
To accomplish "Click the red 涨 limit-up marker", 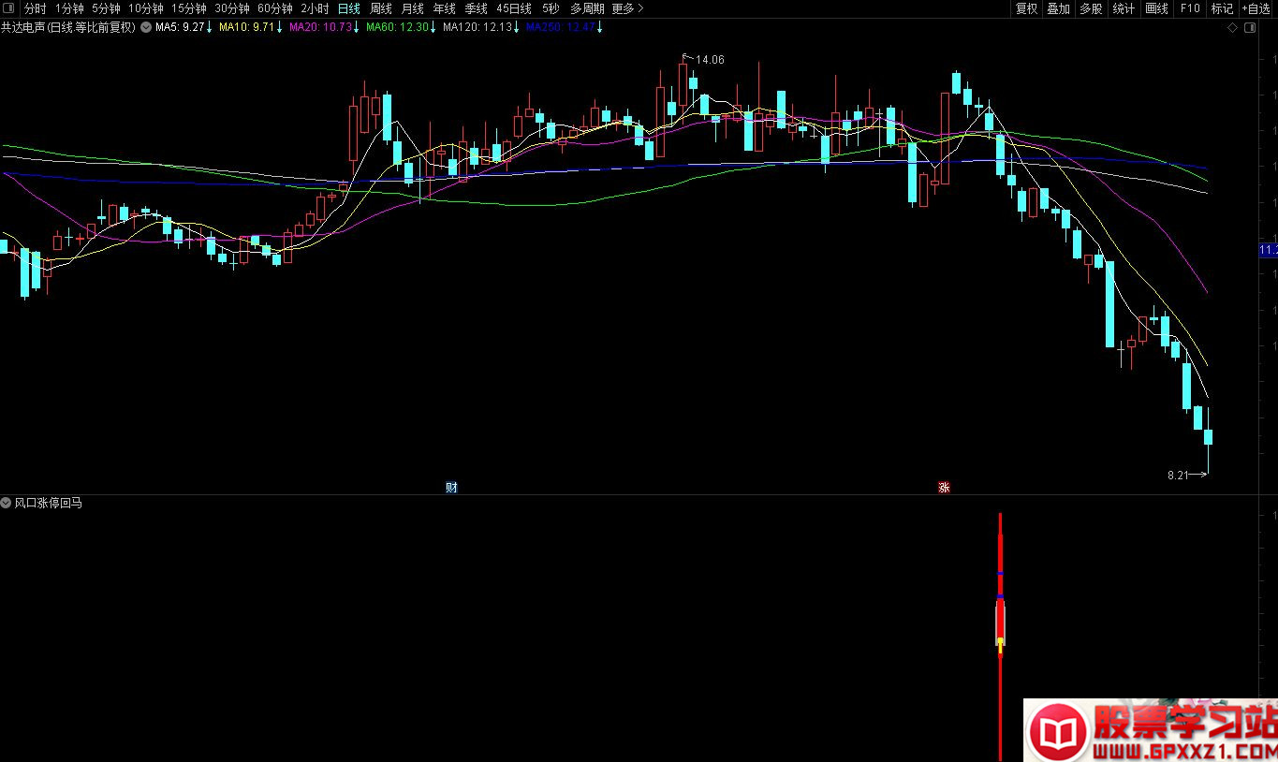I will point(944,487).
